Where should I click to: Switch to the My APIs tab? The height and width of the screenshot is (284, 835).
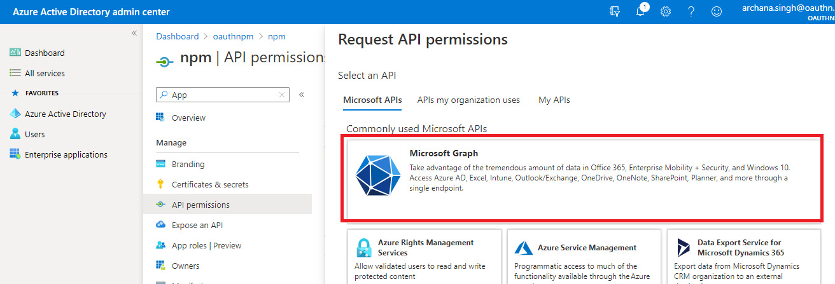[x=554, y=100]
